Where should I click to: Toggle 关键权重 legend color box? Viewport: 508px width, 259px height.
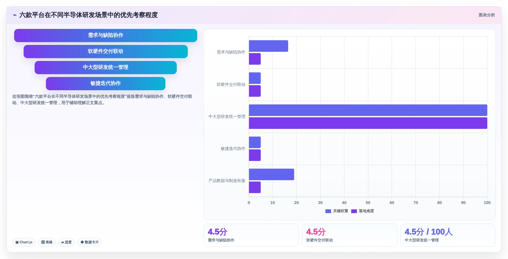[x=328, y=211]
